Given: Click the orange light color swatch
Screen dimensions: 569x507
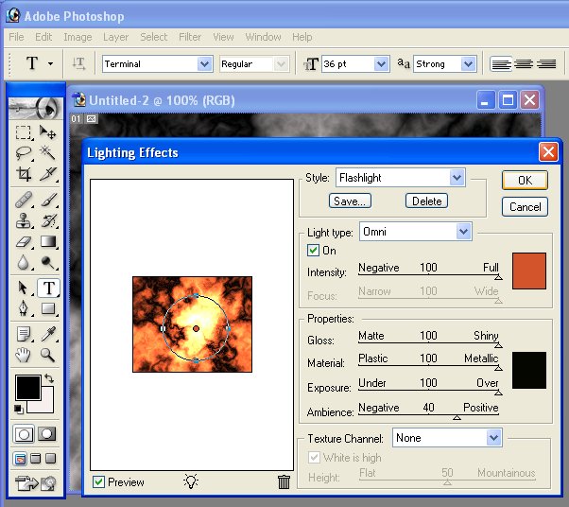Looking at the screenshot, I should 529,271.
